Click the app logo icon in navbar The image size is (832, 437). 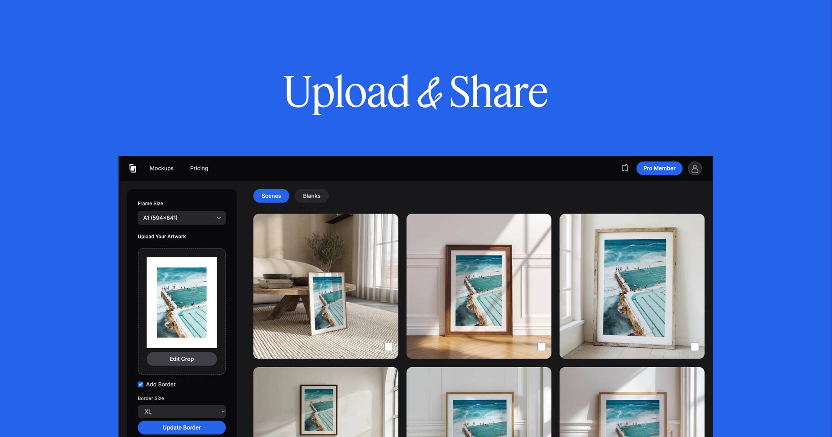pyautogui.click(x=133, y=168)
